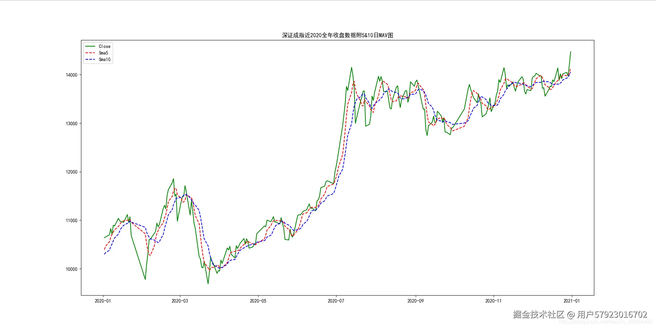Click the 13000 y-axis label
Image resolution: width=656 pixels, height=328 pixels.
72,123
